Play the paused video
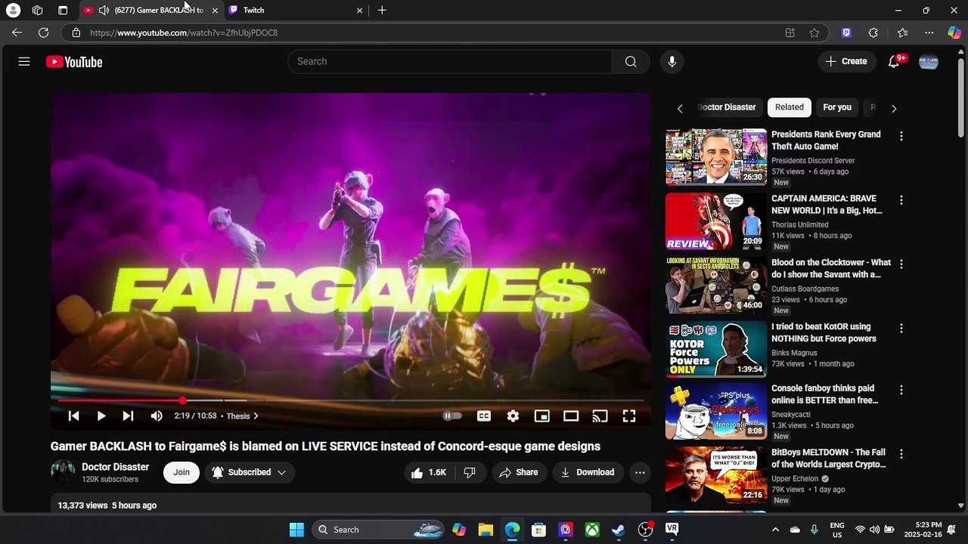 pyautogui.click(x=101, y=416)
